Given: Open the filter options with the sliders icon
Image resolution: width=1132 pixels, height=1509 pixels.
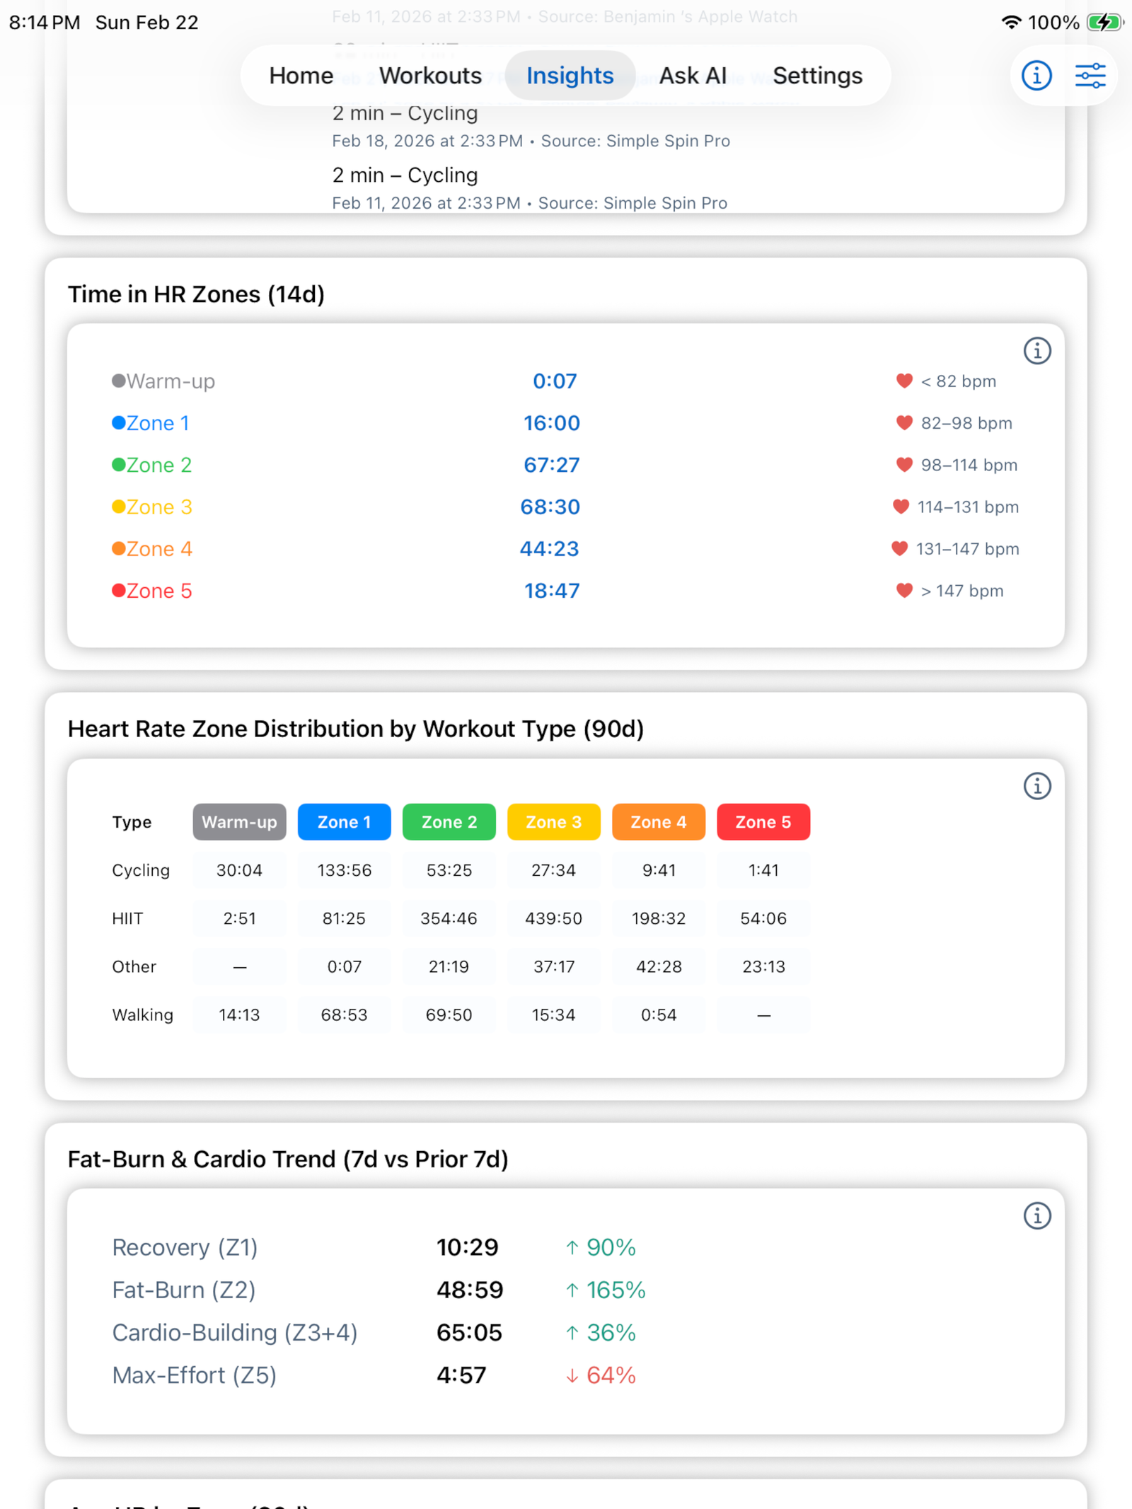Looking at the screenshot, I should 1089,75.
